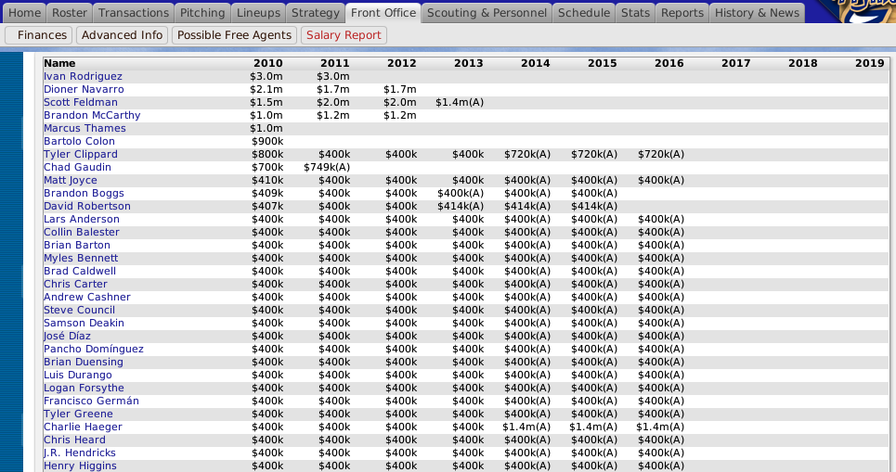
Task: Show Possible Free Agents
Action: [234, 35]
